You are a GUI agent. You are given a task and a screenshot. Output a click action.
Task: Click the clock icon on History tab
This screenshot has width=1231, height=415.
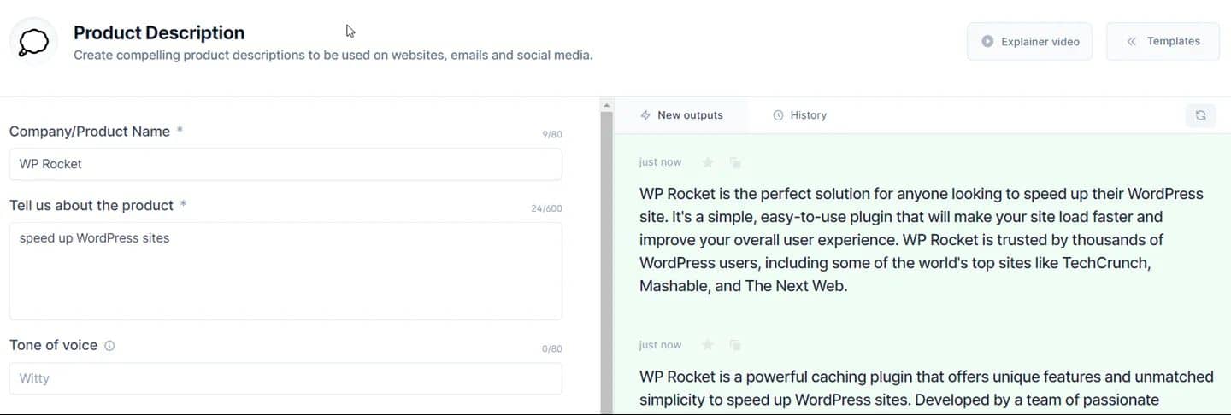(x=778, y=115)
